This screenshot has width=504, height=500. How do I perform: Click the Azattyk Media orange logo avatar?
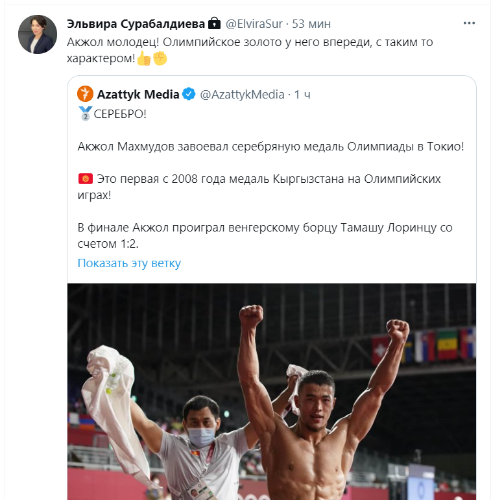tap(86, 94)
